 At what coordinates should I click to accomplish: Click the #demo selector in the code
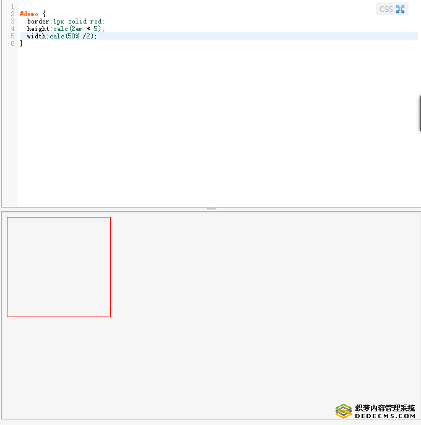28,14
